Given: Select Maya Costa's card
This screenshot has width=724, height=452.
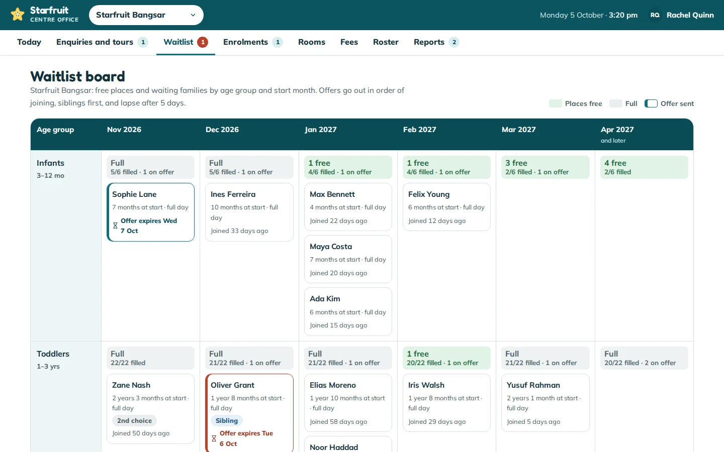Looking at the screenshot, I should 348,259.
